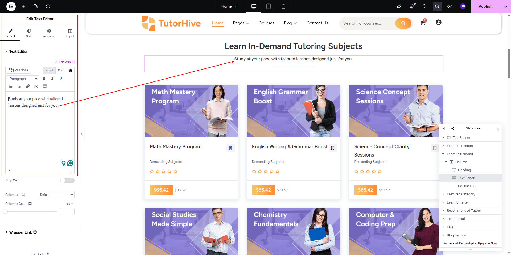This screenshot has width=511, height=255.
Task: Insert a link in text editor toolbar
Action: point(28,86)
